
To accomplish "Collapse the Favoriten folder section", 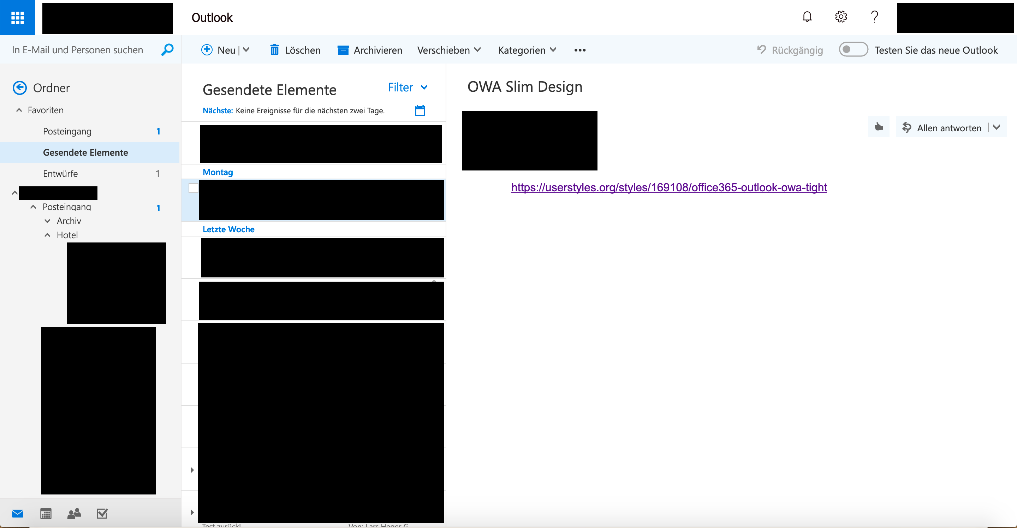I will (19, 110).
